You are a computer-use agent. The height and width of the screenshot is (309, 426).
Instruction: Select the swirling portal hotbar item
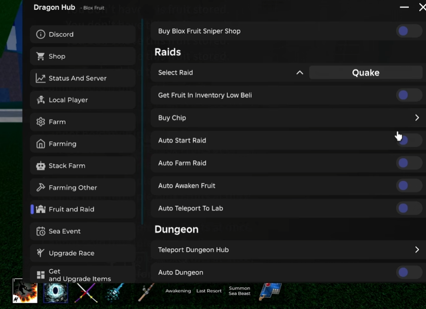tap(55, 292)
